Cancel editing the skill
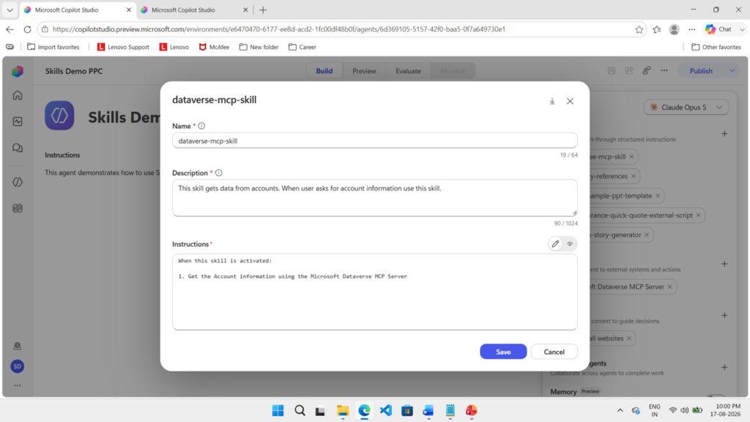This screenshot has width=750, height=422. point(554,352)
